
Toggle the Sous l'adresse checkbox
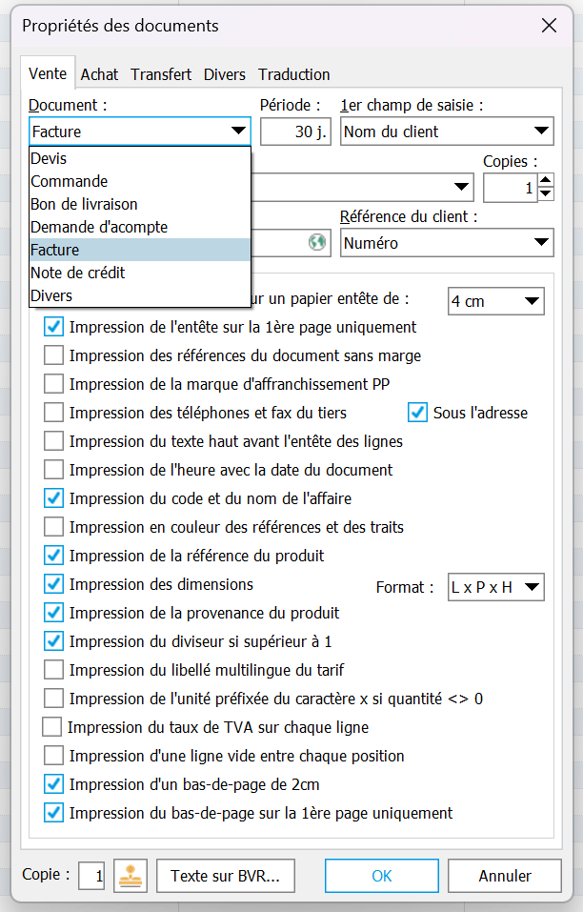[417, 413]
